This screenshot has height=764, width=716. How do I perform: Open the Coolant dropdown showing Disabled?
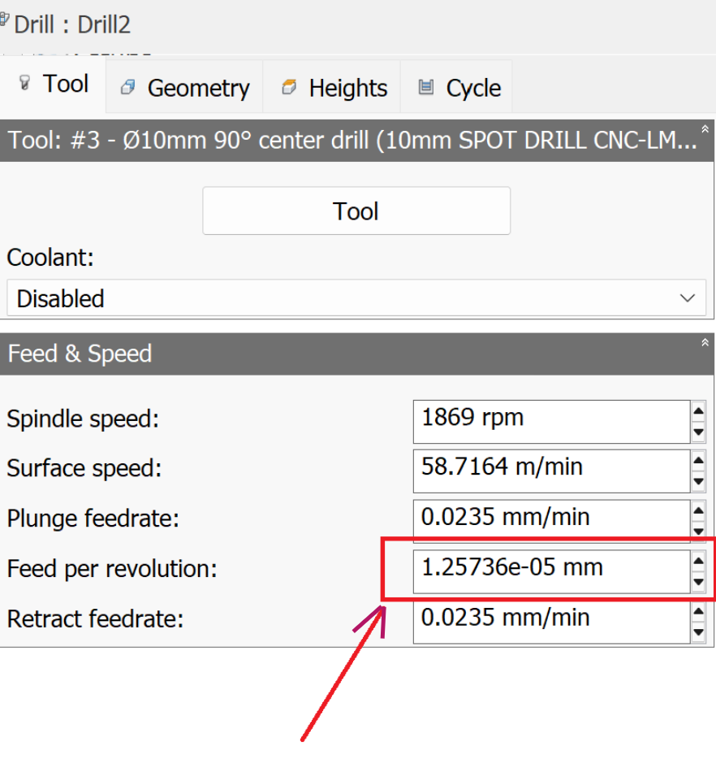coord(356,298)
